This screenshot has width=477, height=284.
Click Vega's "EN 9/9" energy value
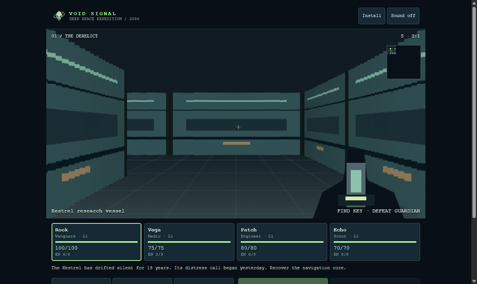(x=155, y=254)
